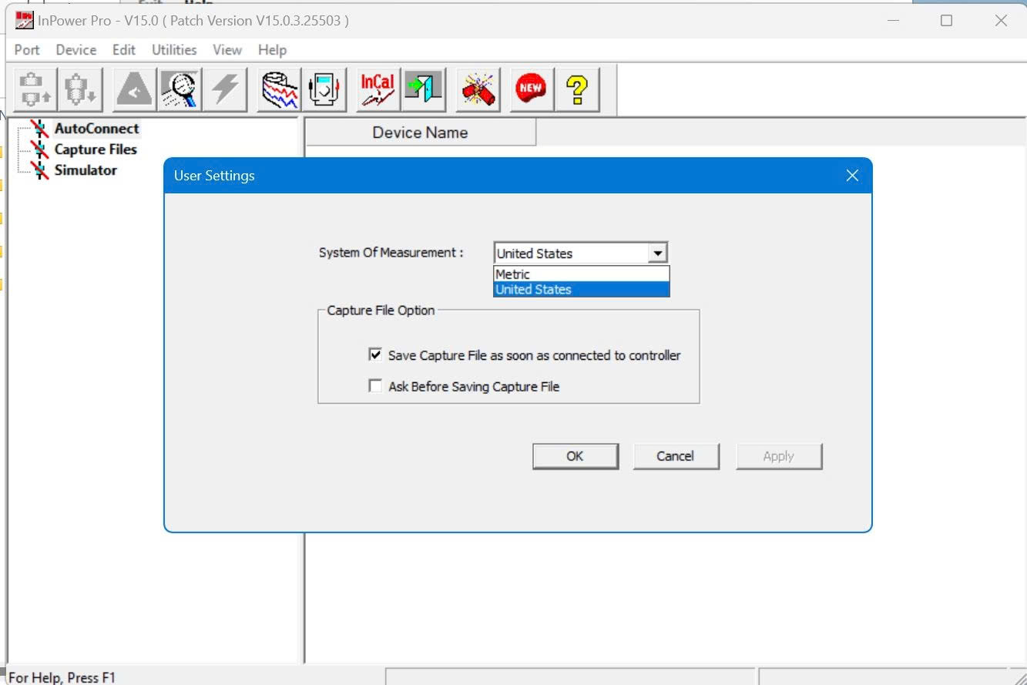Screen dimensions: 1027x685
Task: Collapse the System Of Measurement dropdown arrow
Action: 657,253
